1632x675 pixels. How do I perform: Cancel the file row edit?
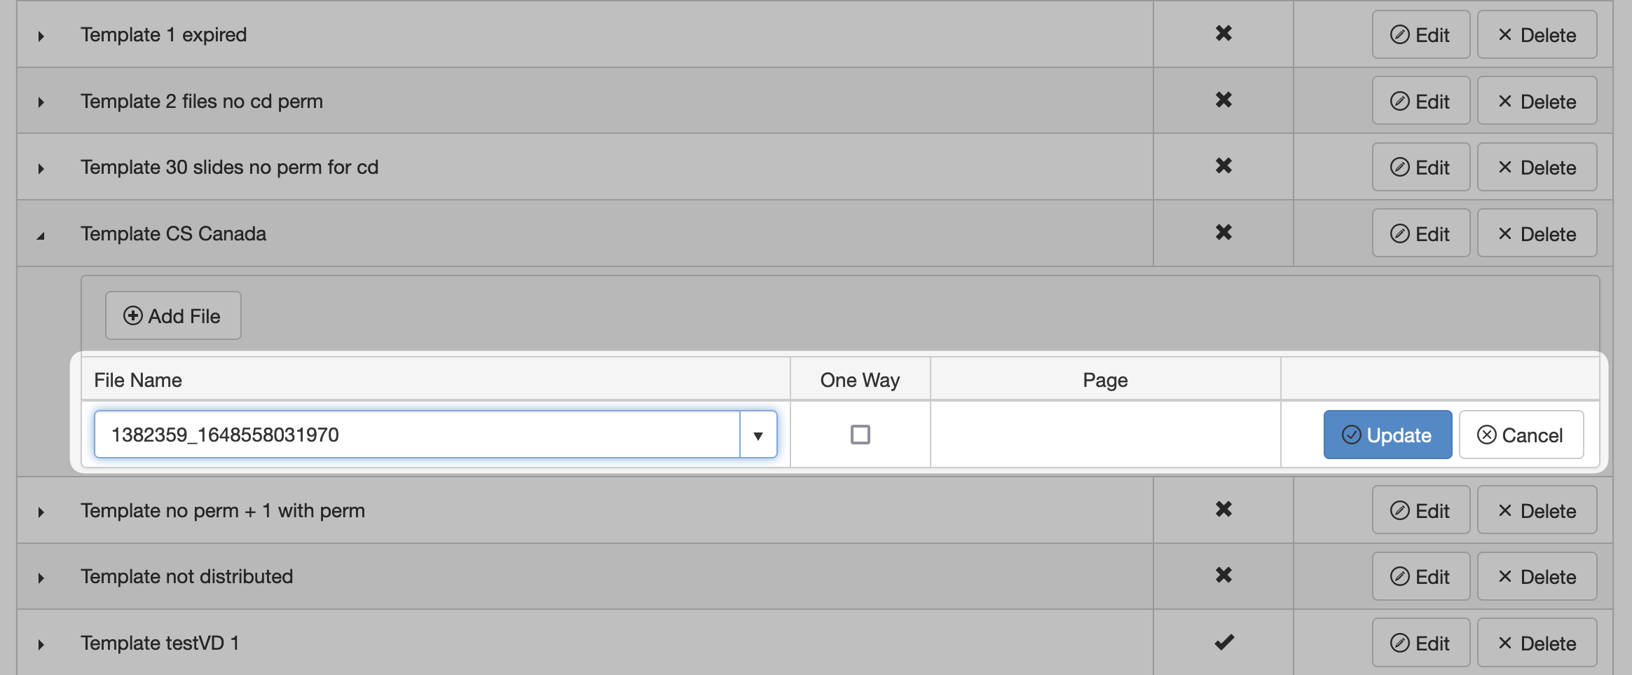1521,435
